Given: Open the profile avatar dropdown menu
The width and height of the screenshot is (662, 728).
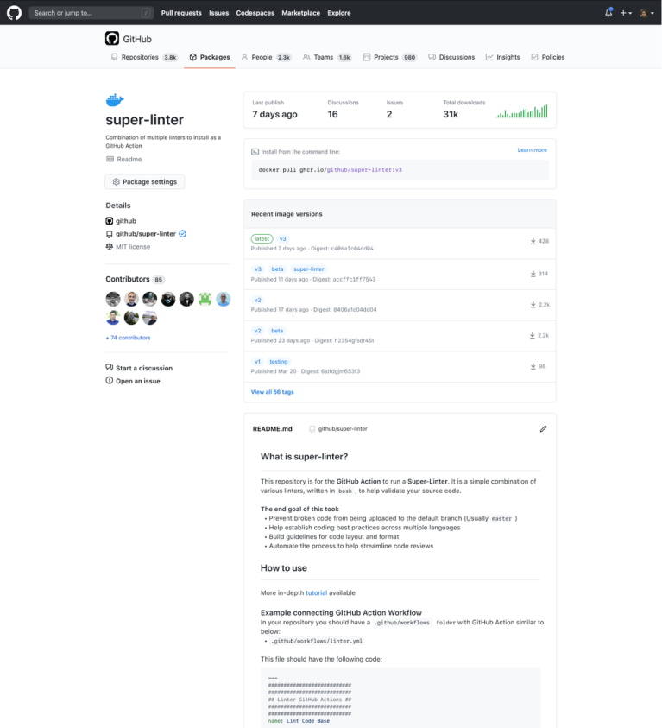Looking at the screenshot, I should (x=645, y=13).
